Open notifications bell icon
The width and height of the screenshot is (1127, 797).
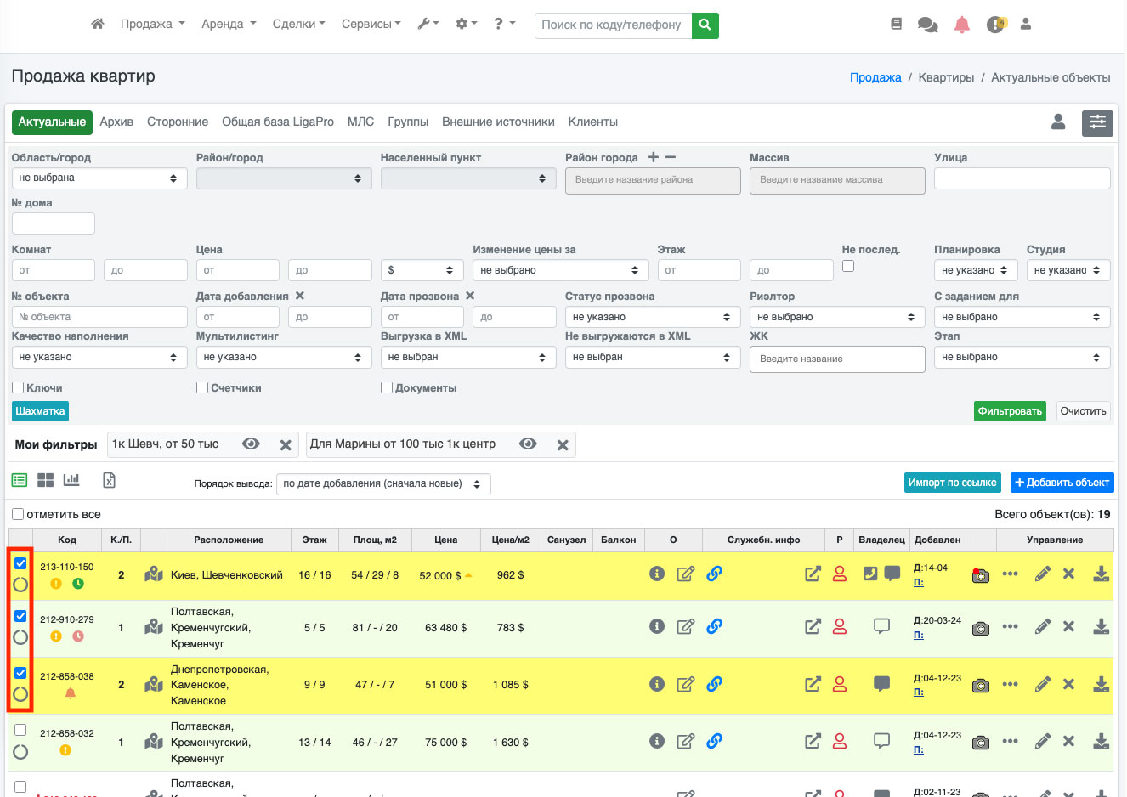pos(961,25)
